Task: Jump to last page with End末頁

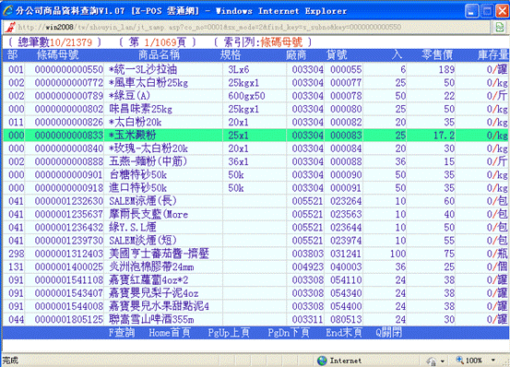Action: 344,333
